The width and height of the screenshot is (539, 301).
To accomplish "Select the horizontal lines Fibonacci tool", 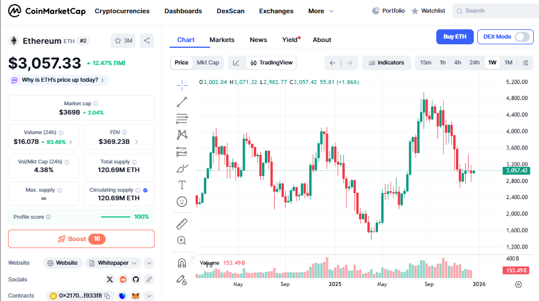I will tap(182, 119).
